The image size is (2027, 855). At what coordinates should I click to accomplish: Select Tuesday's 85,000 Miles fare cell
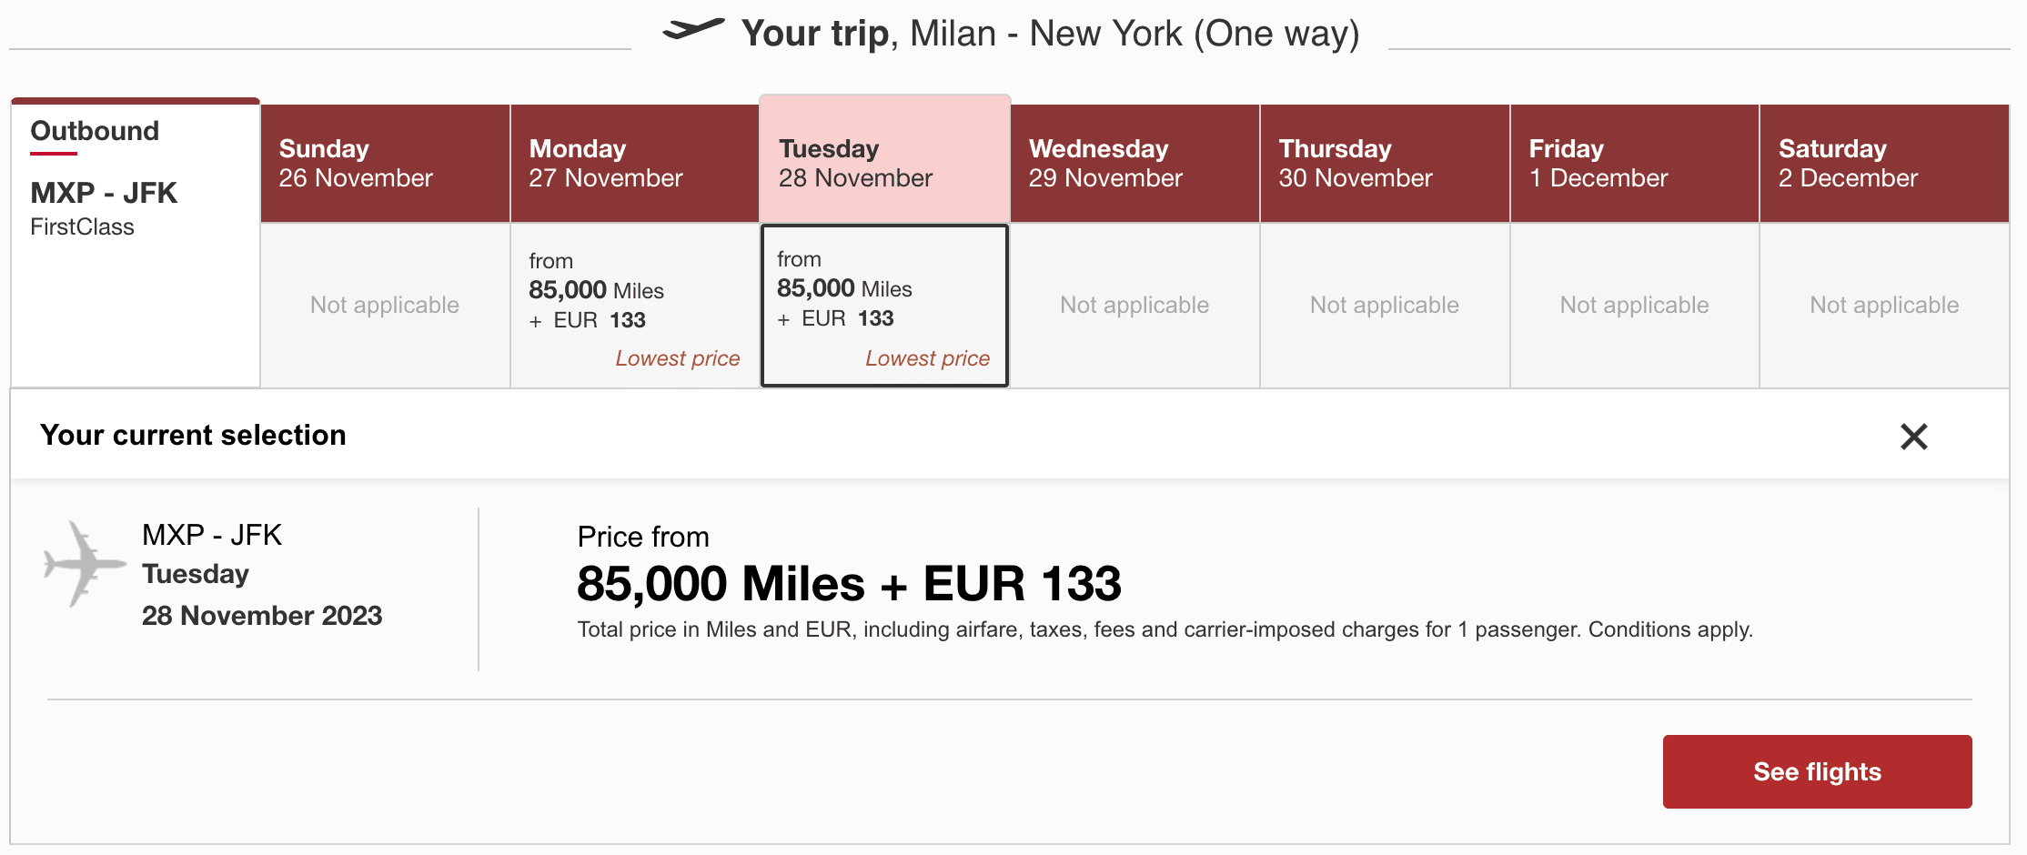tap(884, 305)
